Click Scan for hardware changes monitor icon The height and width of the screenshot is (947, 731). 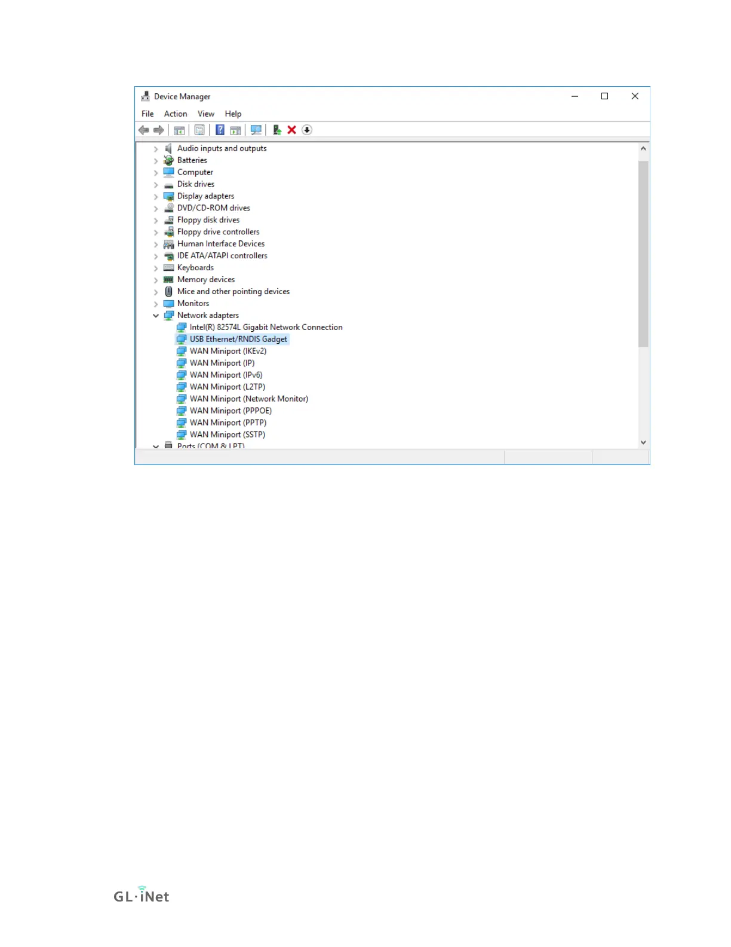pyautogui.click(x=256, y=130)
